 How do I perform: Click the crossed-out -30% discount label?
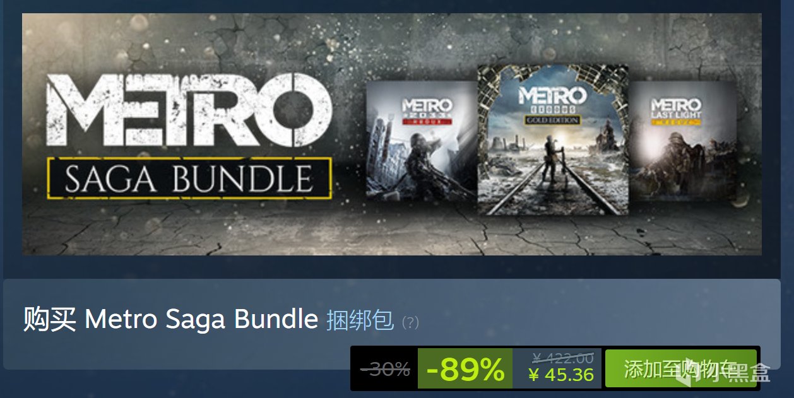[x=385, y=369]
